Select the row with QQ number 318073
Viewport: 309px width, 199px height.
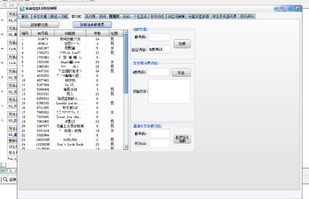[x=72, y=39]
